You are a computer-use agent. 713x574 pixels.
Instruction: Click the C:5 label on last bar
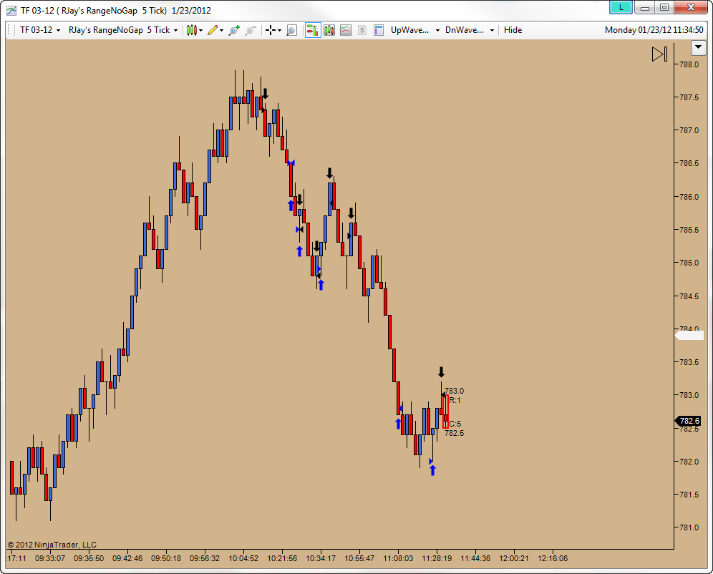pos(455,424)
